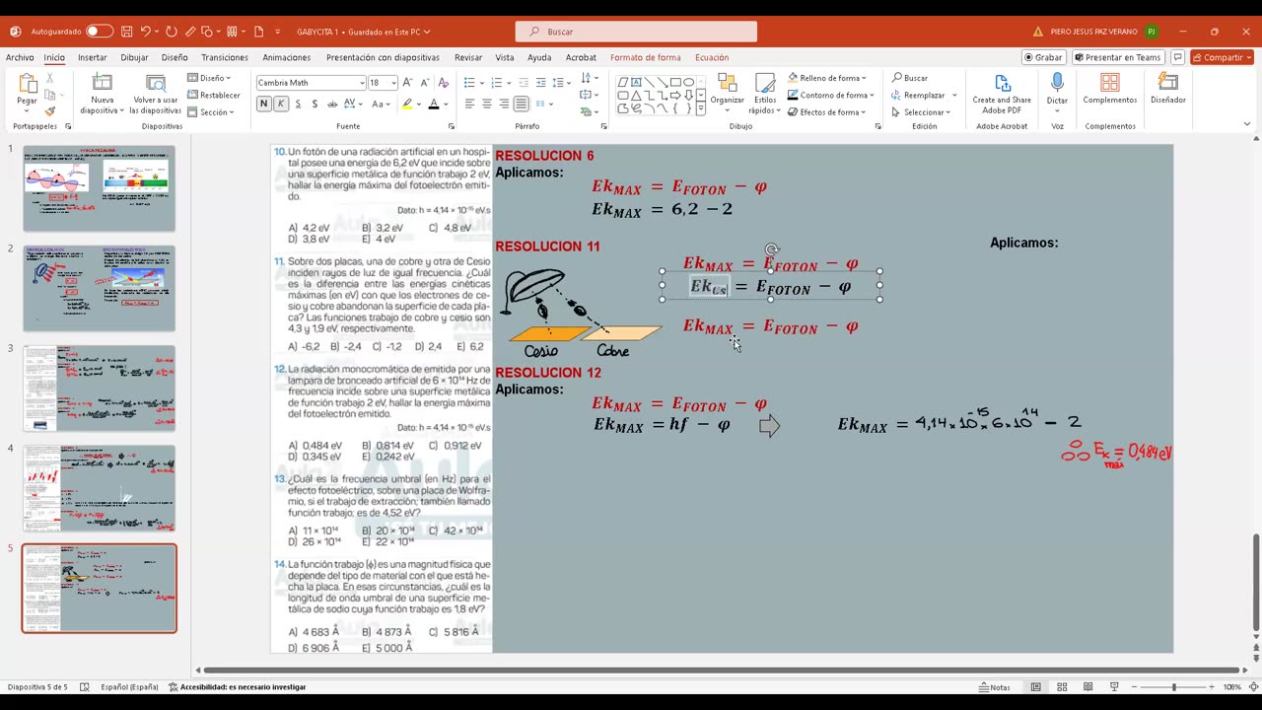Screen dimensions: 1262x710
Task: Apply strikethrough formatting
Action: pyautogui.click(x=332, y=104)
